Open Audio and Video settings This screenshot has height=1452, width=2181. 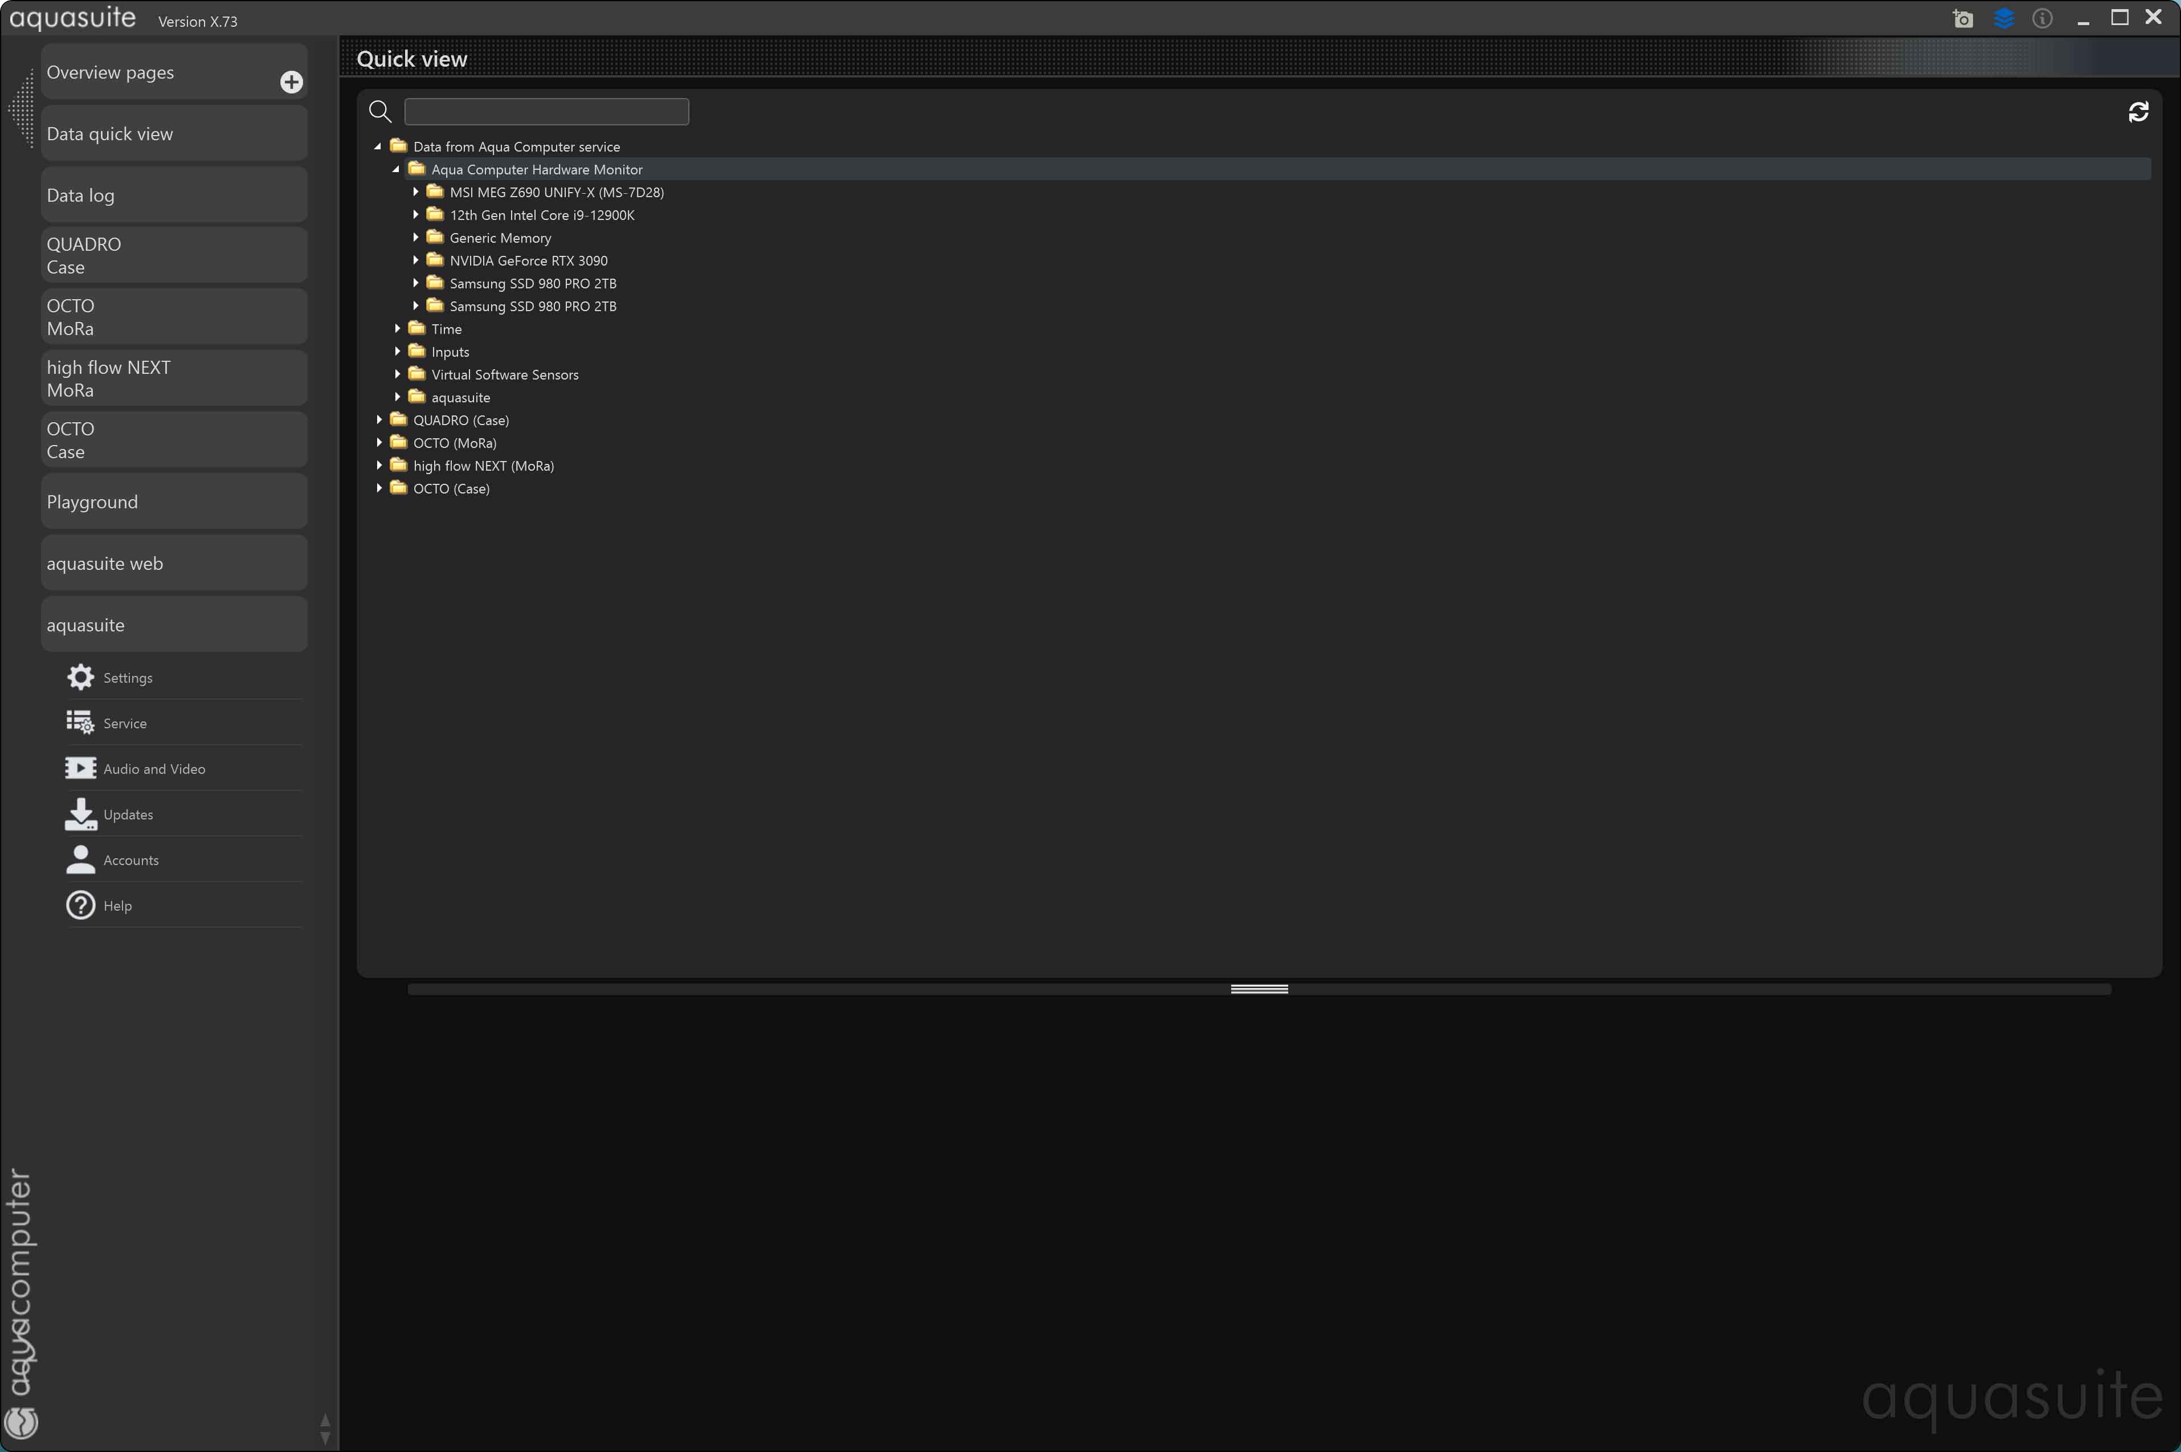(x=80, y=769)
